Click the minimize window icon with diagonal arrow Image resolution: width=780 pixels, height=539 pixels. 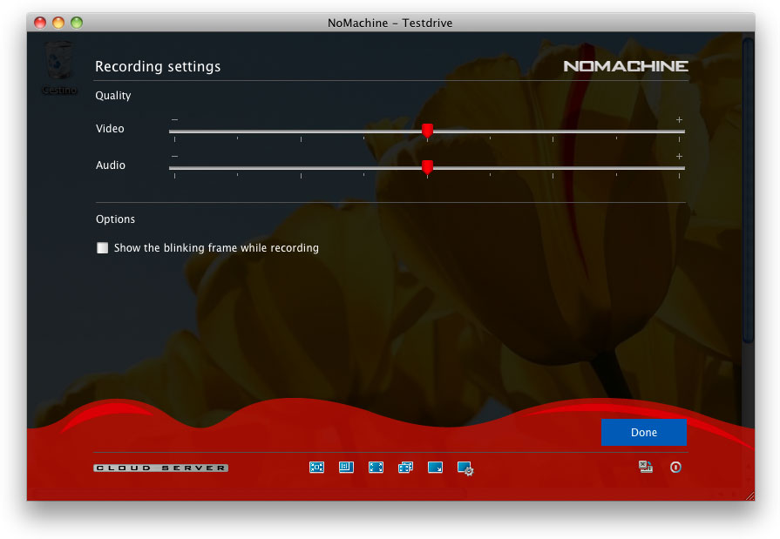(435, 468)
